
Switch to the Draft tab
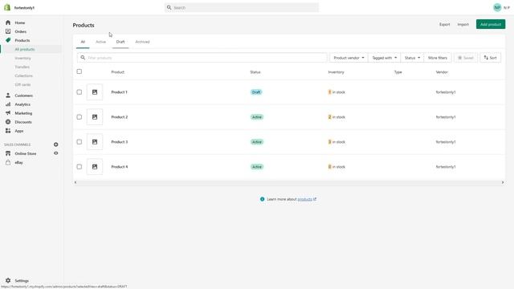120,42
